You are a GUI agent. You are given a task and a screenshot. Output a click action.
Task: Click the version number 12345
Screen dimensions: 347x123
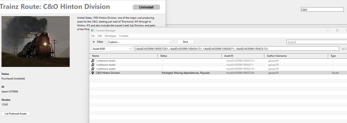pos(5,104)
